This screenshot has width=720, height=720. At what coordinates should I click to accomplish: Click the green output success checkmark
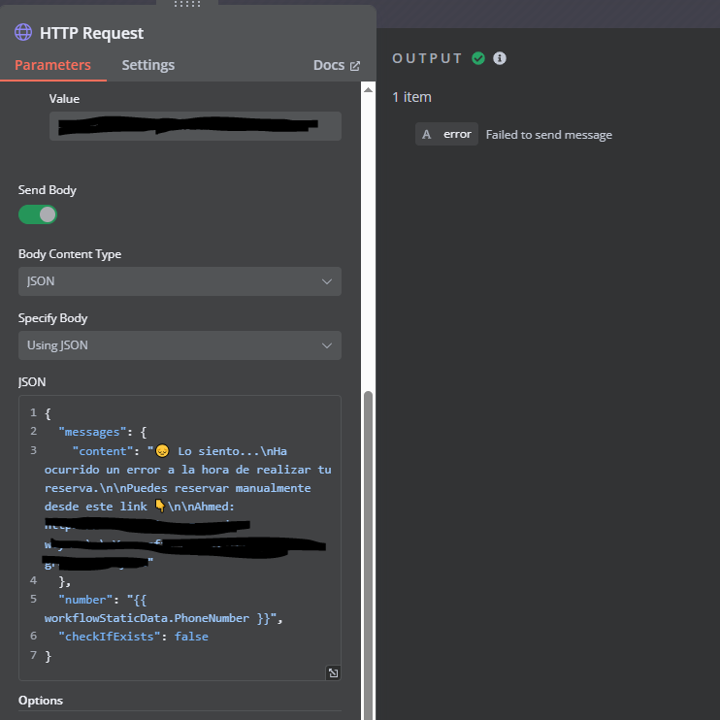(x=478, y=58)
